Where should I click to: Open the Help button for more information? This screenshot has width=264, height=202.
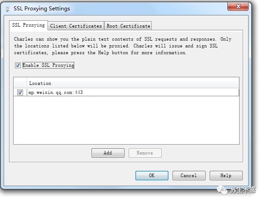coord(226,175)
